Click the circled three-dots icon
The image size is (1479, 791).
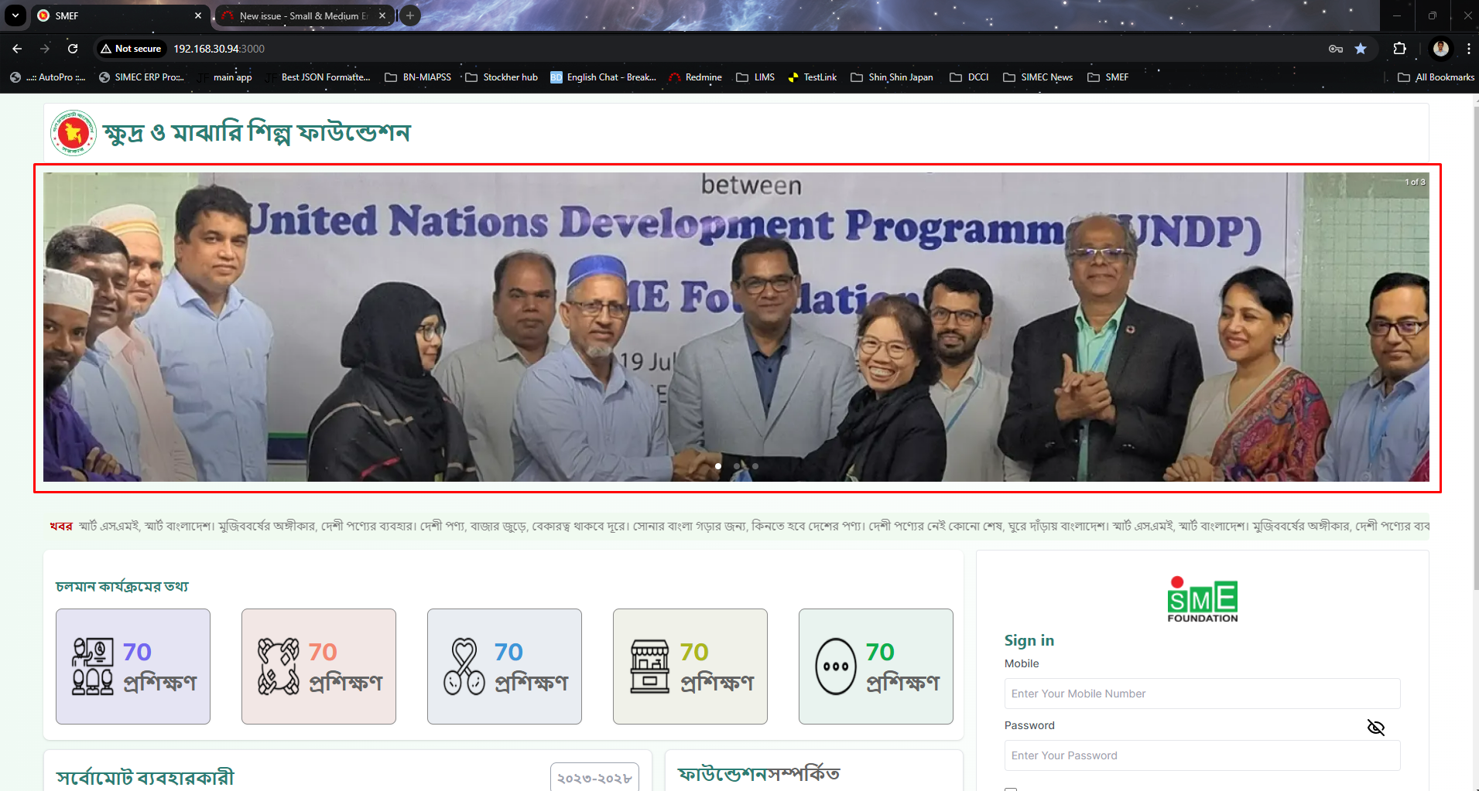click(x=836, y=667)
